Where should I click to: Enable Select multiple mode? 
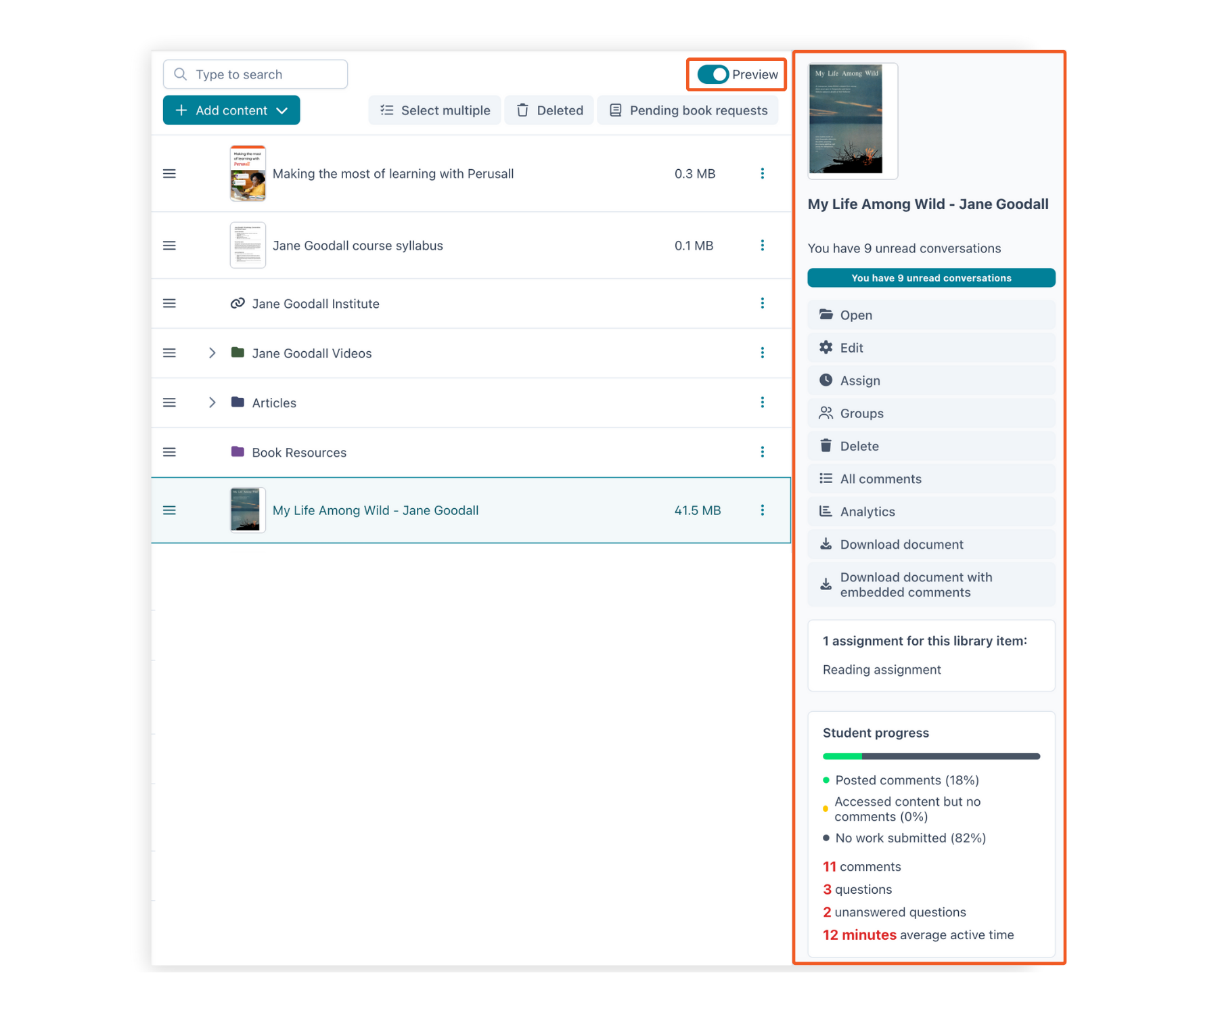(434, 110)
